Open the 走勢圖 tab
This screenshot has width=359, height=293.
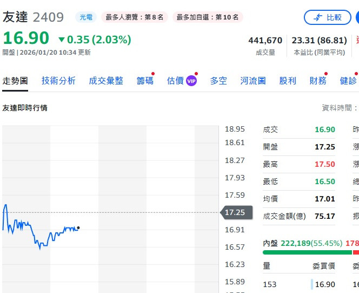point(15,81)
